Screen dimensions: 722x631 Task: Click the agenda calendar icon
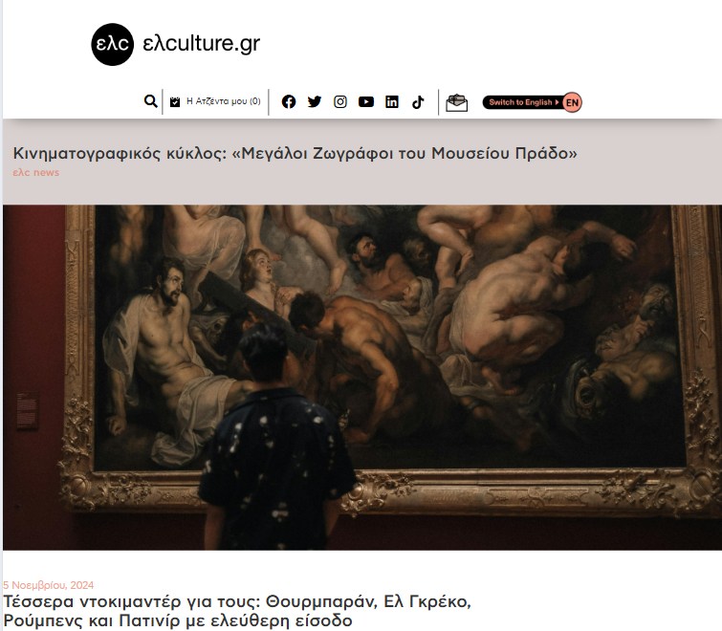pos(175,101)
